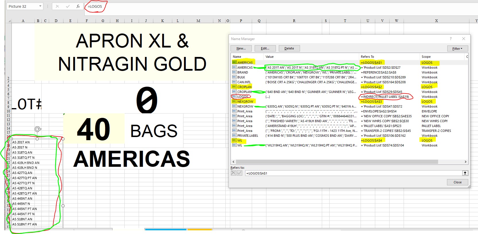Click column F header
478x234 pixels.
pyautogui.click(x=87, y=21)
